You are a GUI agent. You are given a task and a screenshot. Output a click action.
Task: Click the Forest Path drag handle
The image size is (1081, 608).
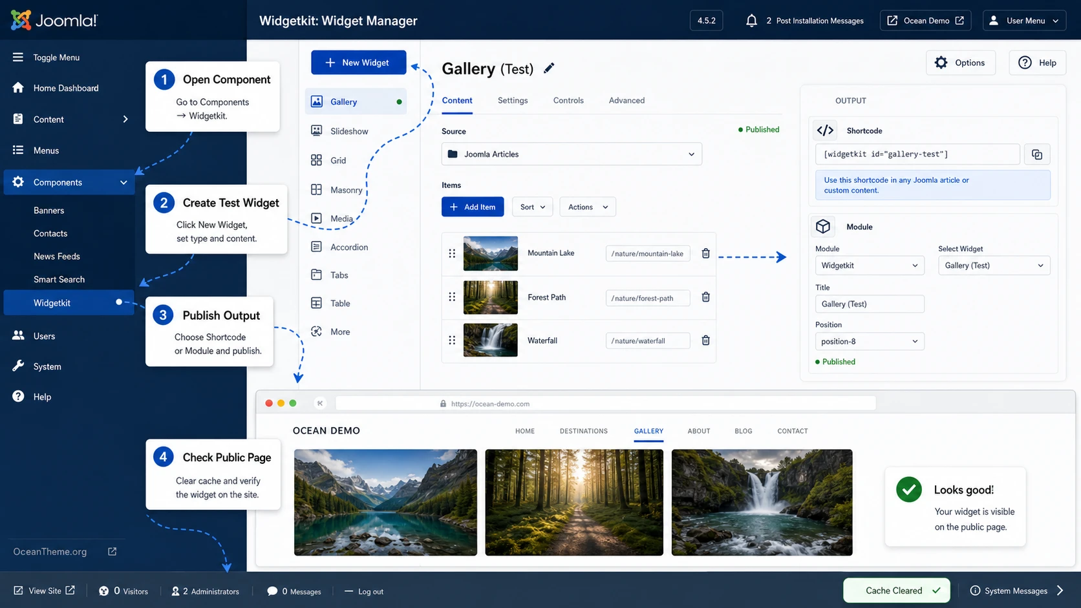point(452,297)
